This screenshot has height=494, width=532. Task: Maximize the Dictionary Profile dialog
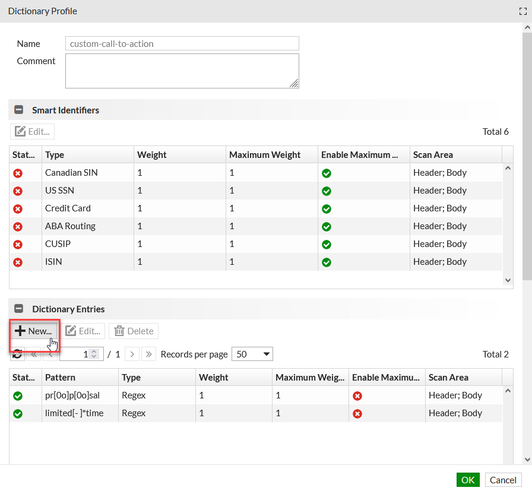tap(523, 11)
